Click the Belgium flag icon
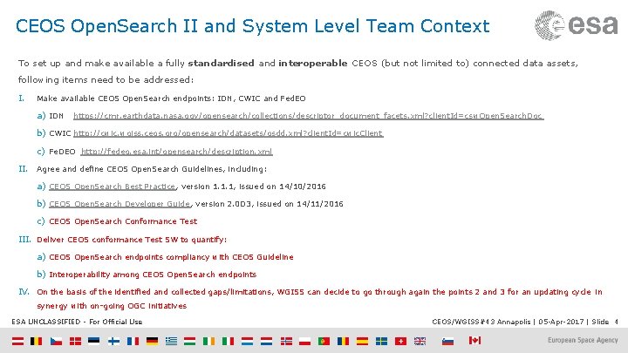628x353 pixels. (x=37, y=341)
